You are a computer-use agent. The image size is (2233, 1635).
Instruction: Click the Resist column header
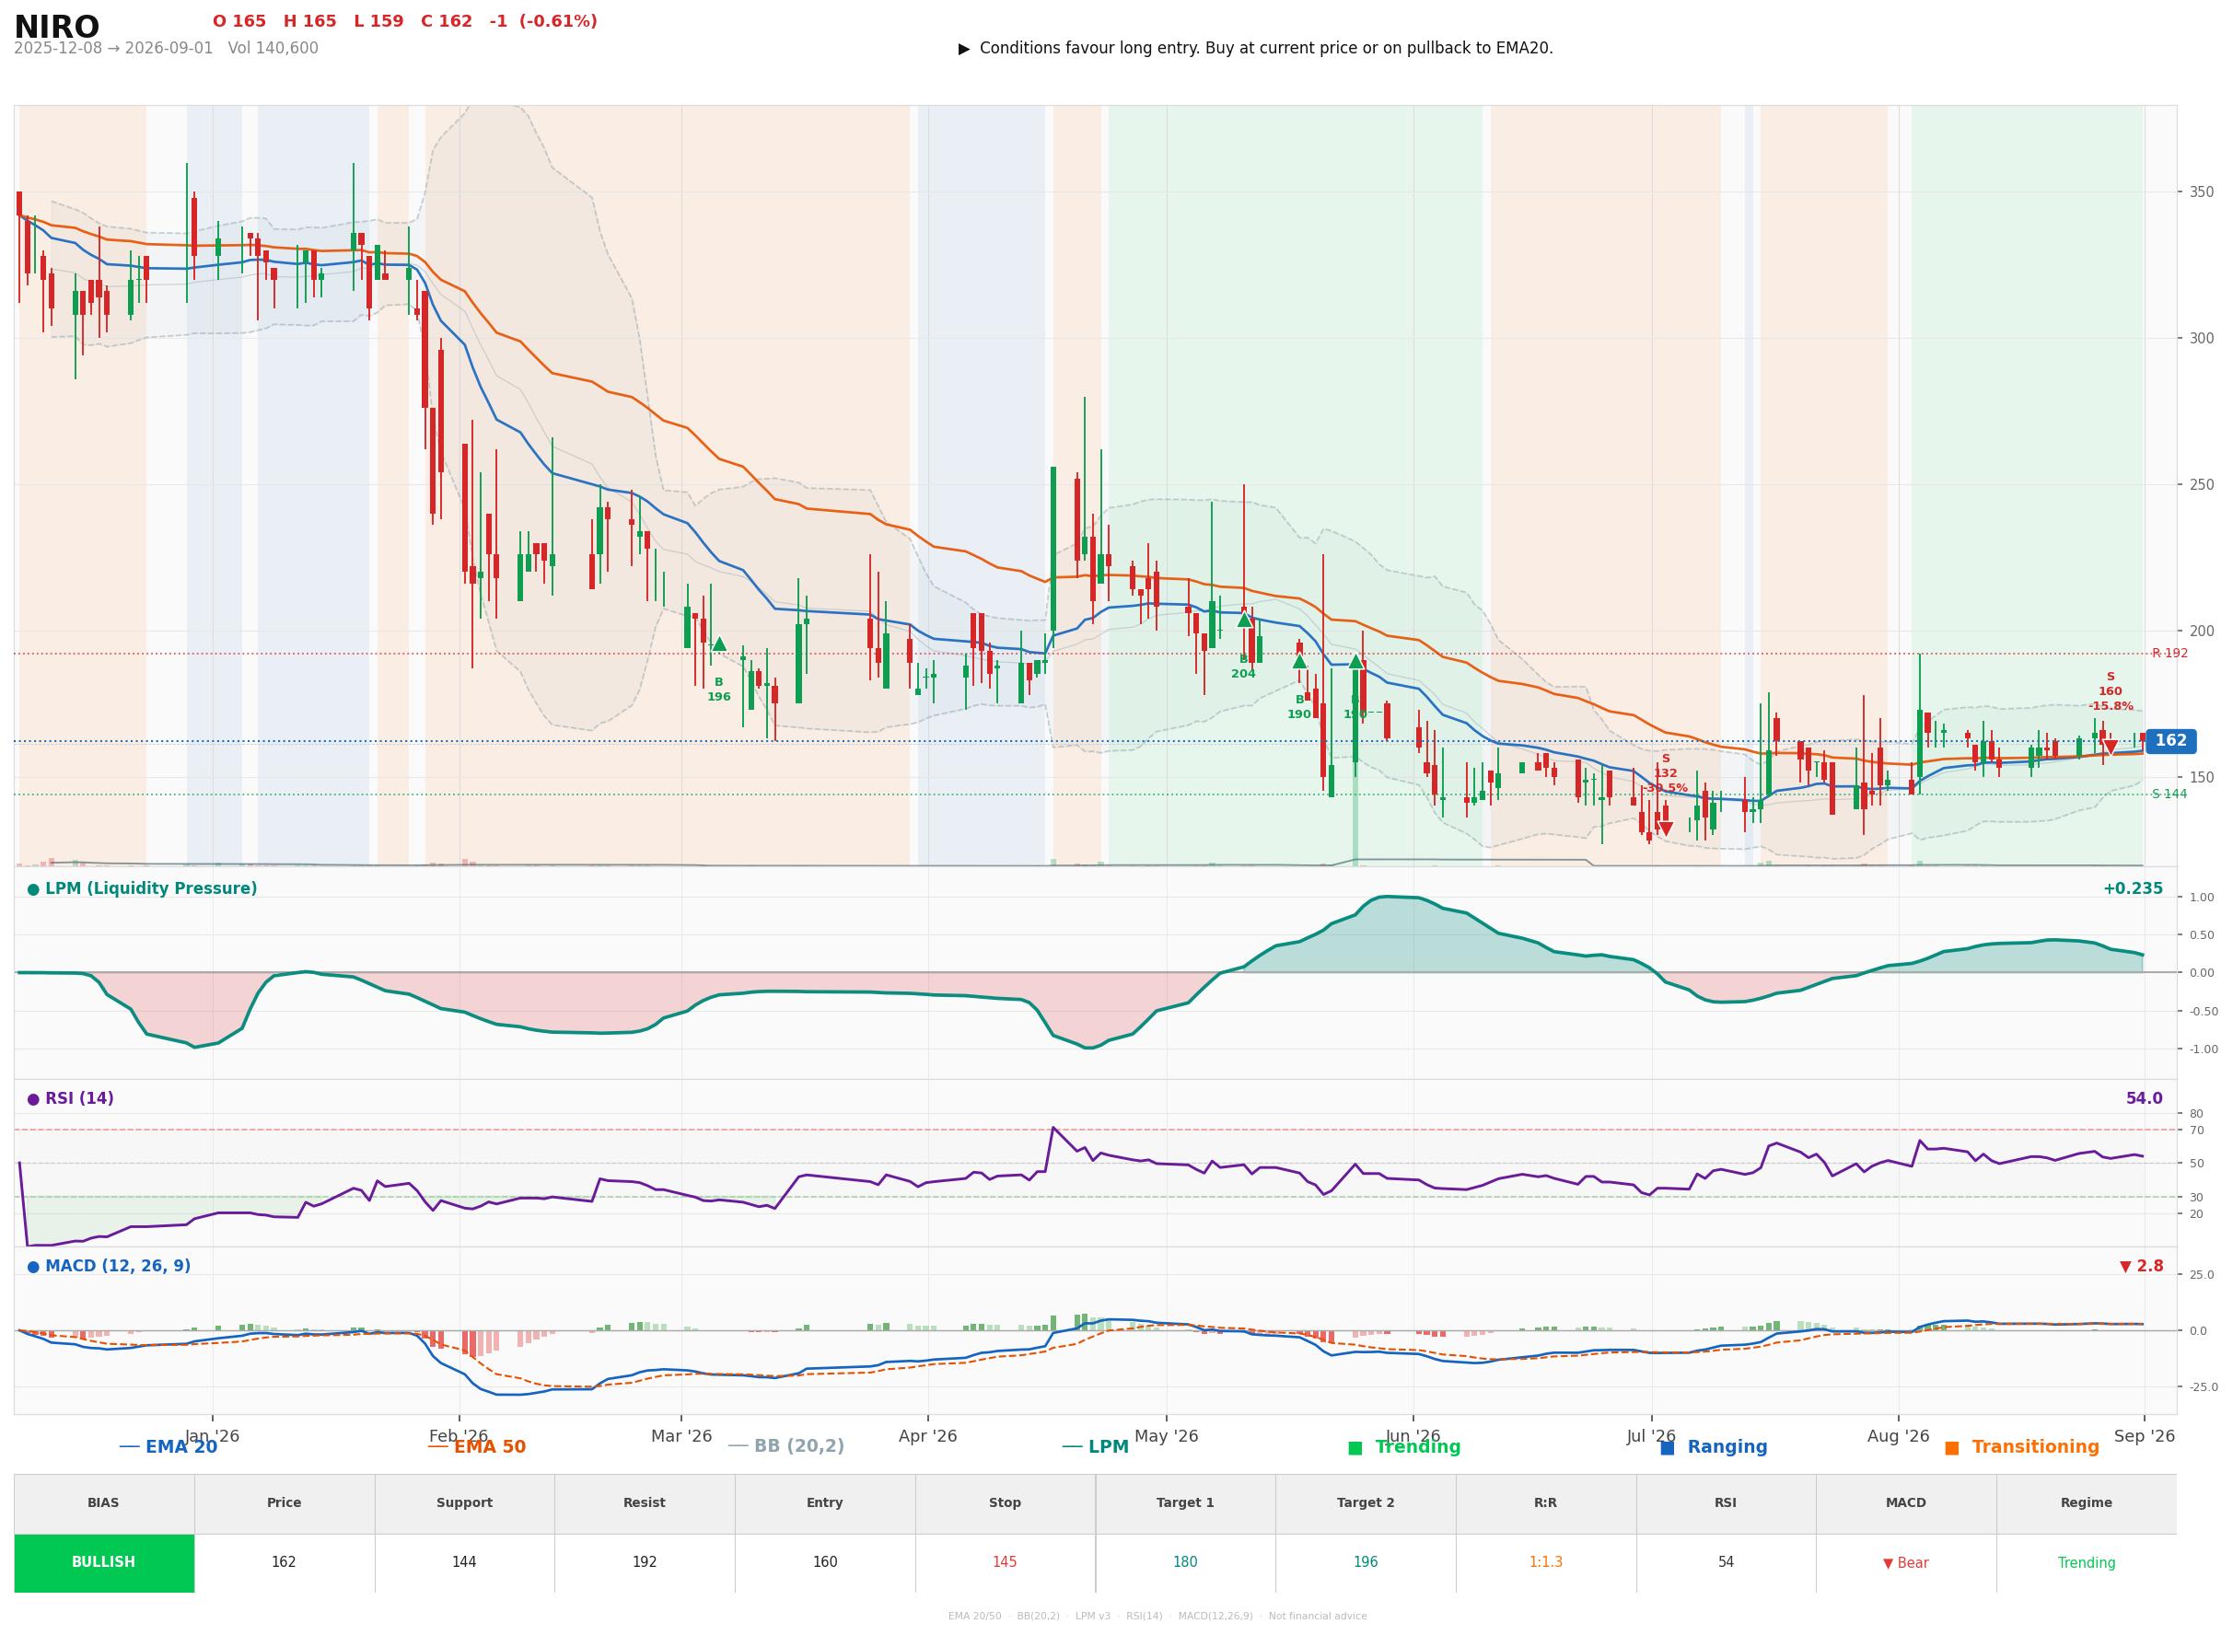645,1503
